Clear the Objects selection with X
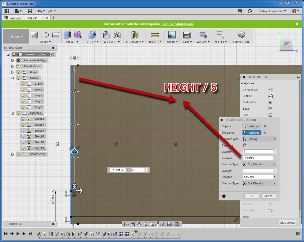The image size is (304, 242). (265, 126)
